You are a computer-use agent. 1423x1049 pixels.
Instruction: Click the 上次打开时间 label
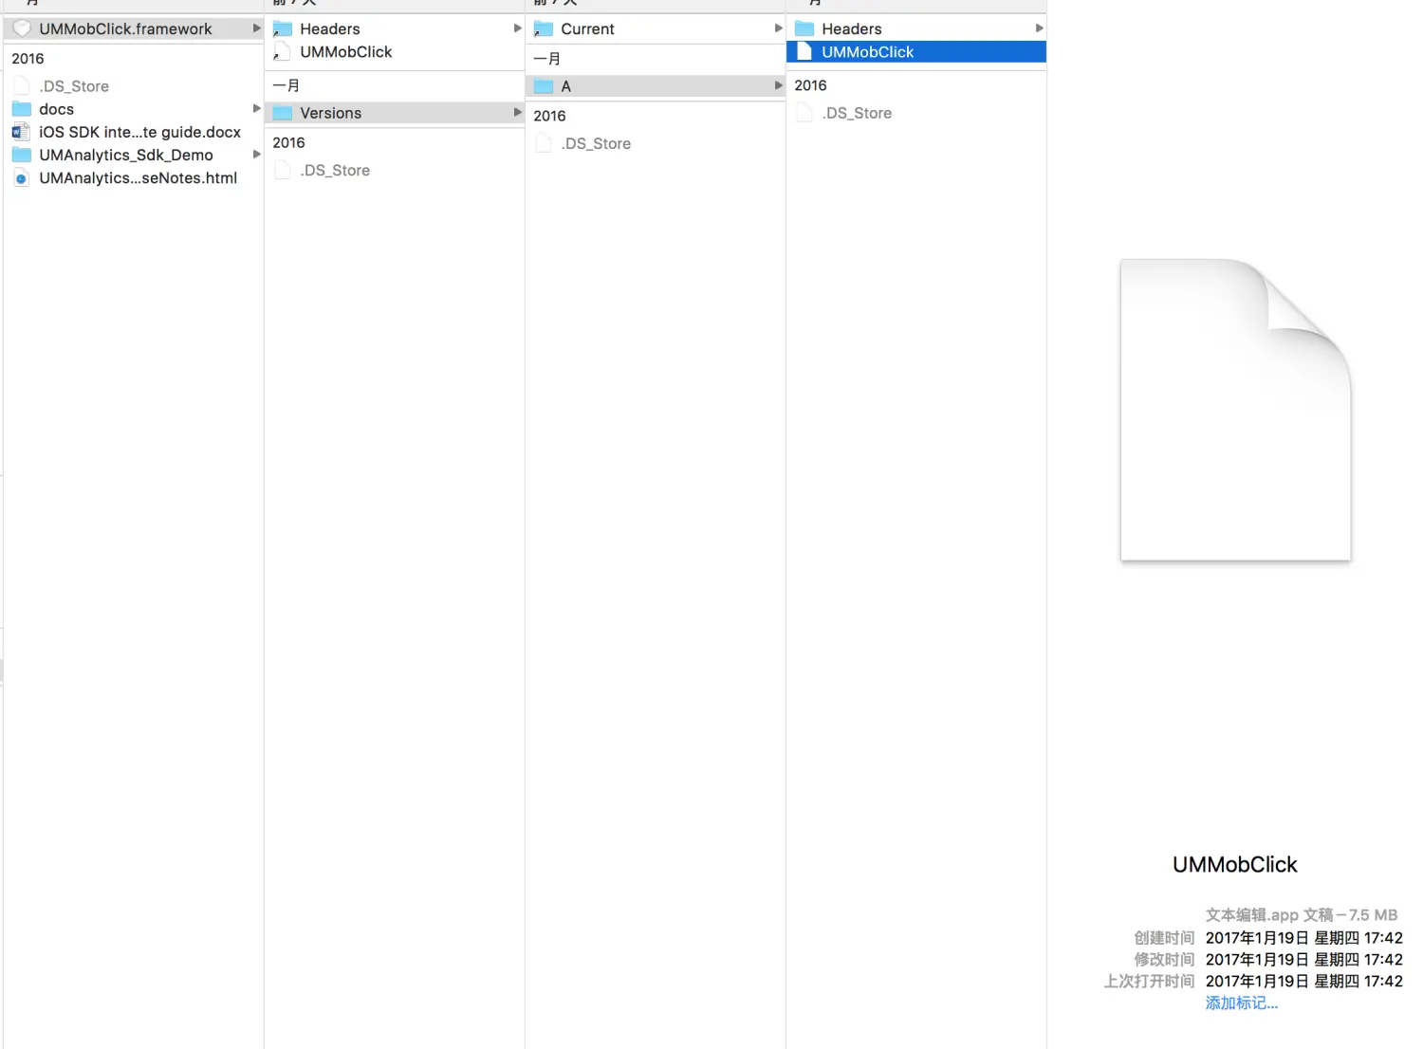pyautogui.click(x=1149, y=981)
